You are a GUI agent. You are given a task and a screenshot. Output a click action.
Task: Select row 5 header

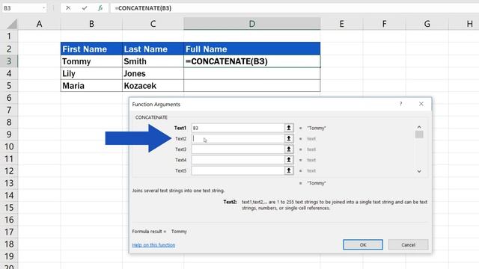tap(9, 85)
